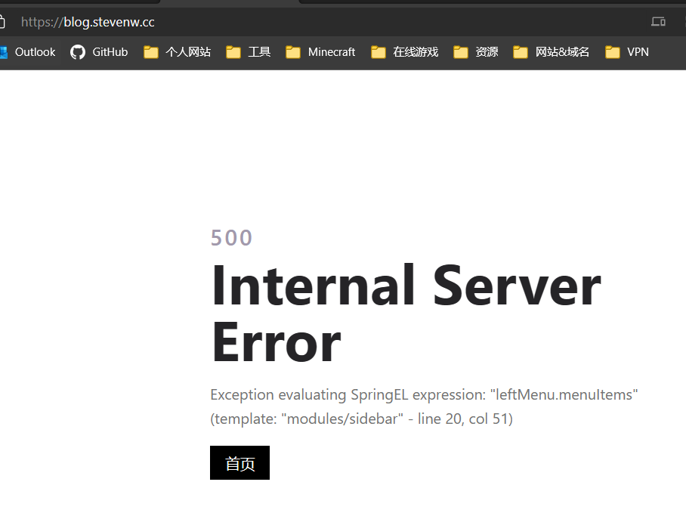Image resolution: width=686 pixels, height=516 pixels.
Task: Open the 个人网站 bookmarks folder dropdown
Action: coord(177,52)
